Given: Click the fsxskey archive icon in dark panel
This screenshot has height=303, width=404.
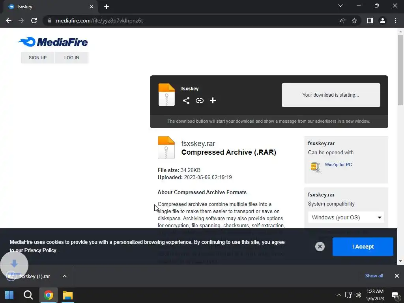Looking at the screenshot, I should [166, 95].
